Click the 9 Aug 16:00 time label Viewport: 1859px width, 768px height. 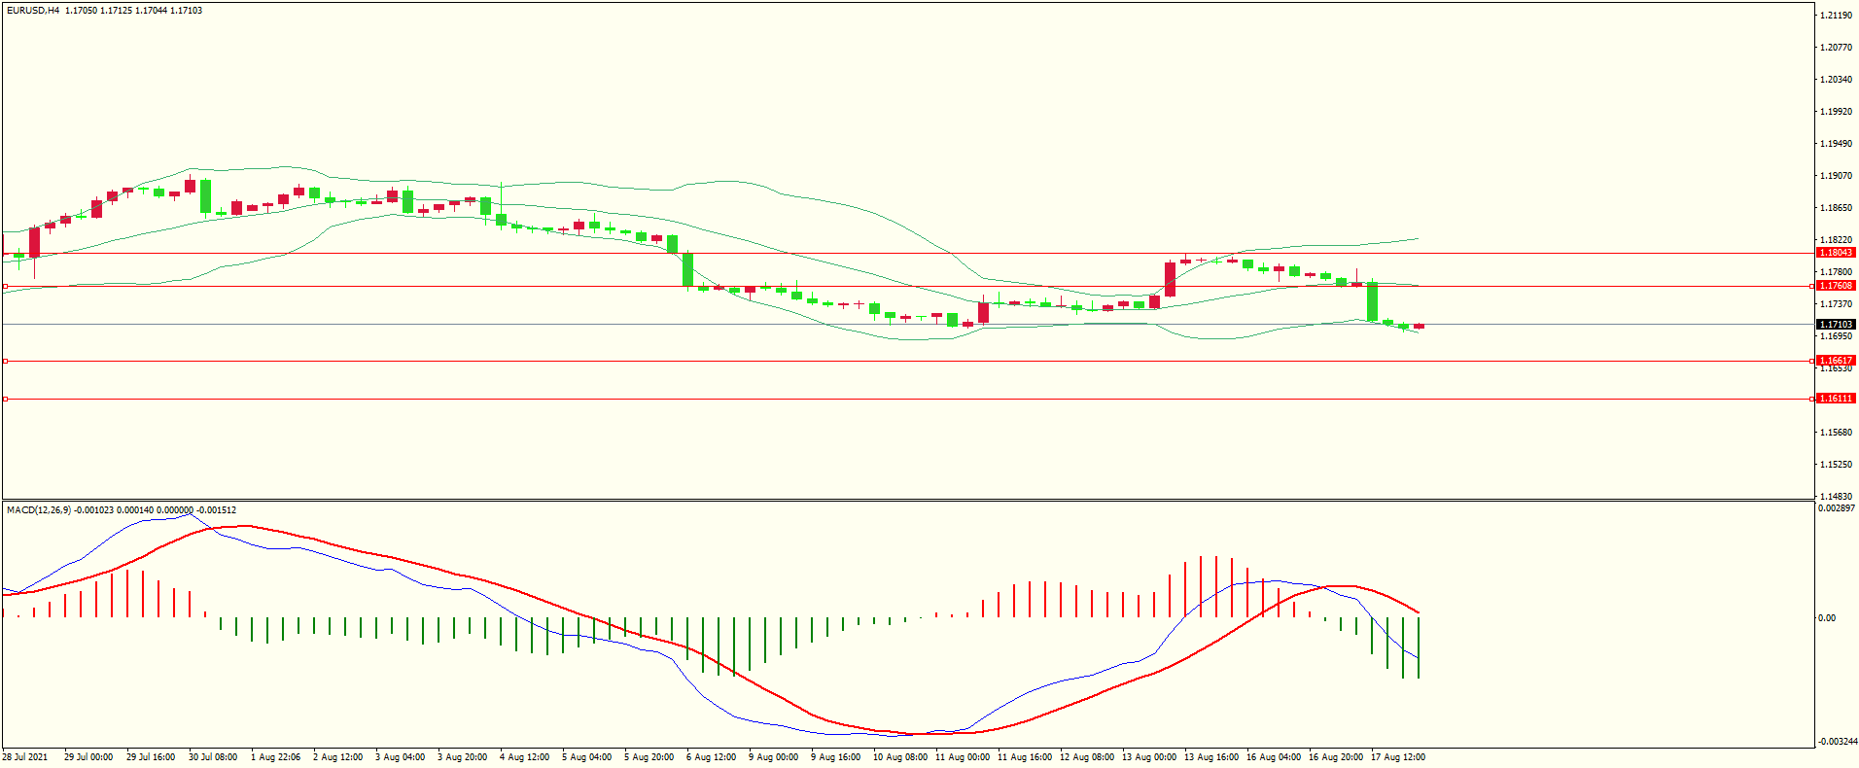835,757
